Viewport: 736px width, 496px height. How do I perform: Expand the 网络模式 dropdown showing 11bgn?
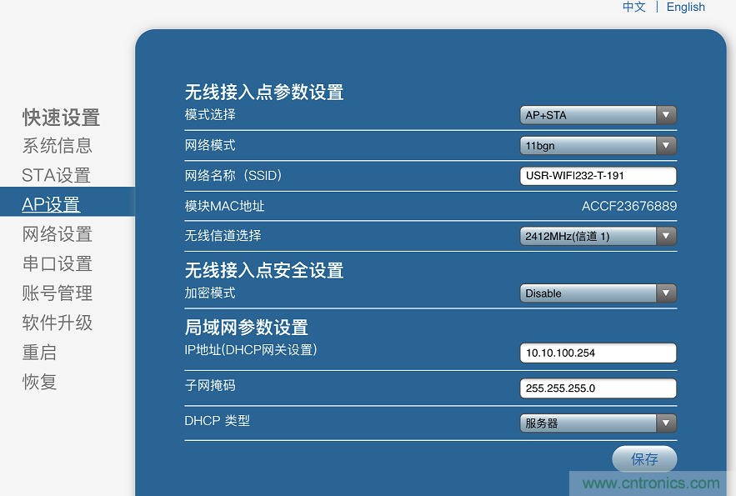(665, 145)
